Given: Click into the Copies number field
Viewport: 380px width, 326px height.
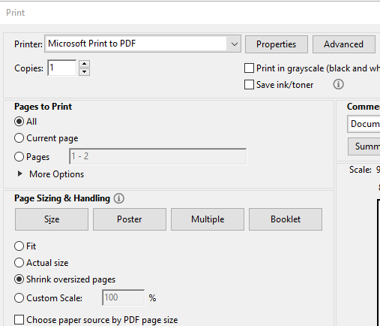Looking at the screenshot, I should (61, 68).
